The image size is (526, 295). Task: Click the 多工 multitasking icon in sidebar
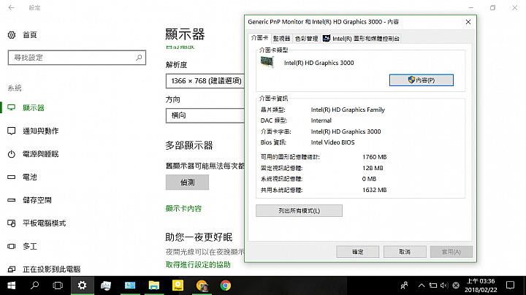[x=12, y=246]
